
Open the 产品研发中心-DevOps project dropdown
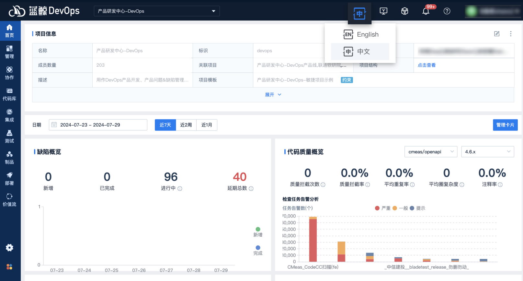coord(157,11)
